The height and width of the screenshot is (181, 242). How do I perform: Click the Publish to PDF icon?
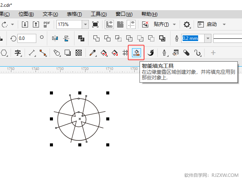pos(47,24)
